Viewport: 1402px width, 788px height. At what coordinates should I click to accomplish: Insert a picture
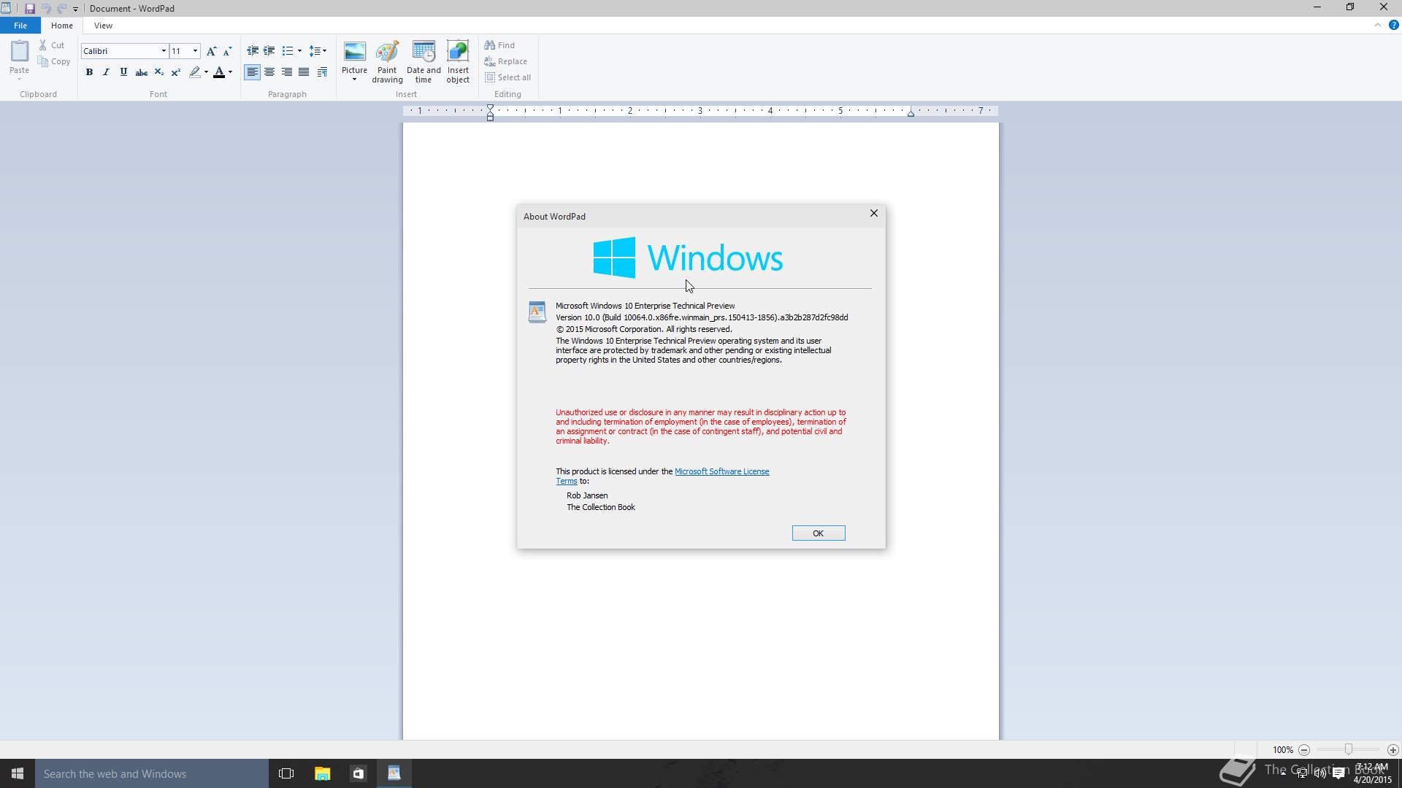coord(354,52)
